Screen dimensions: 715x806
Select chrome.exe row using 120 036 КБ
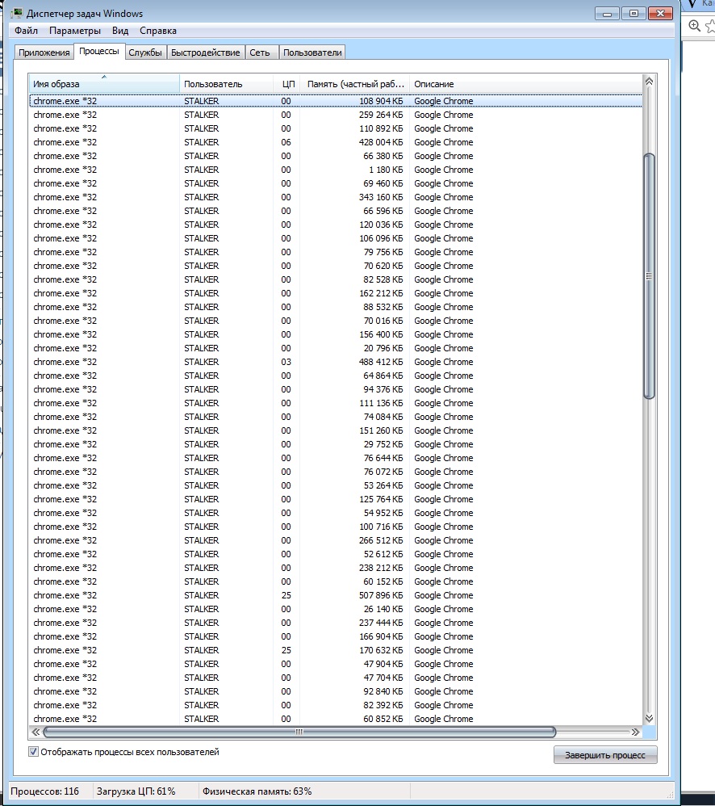tap(336, 225)
